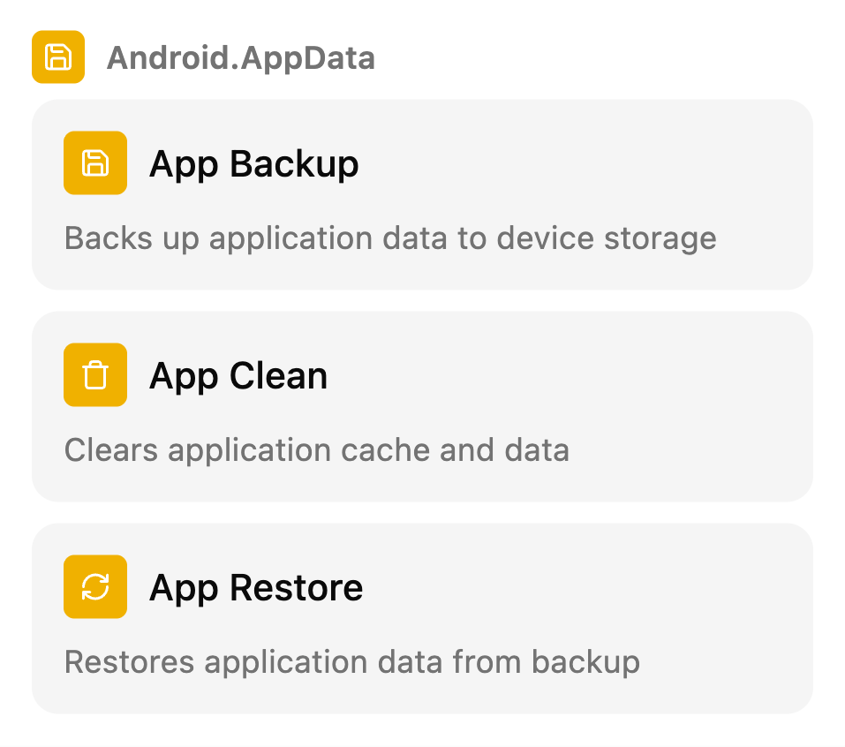Pick the middle action in the list
This screenshot has height=747, width=845.
point(422,406)
